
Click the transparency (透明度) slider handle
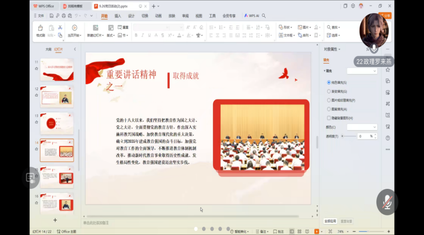coord(342,136)
